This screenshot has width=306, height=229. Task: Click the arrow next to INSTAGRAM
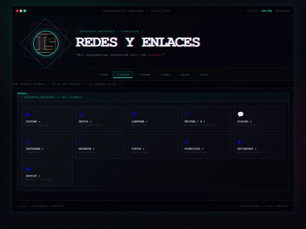[42, 149]
